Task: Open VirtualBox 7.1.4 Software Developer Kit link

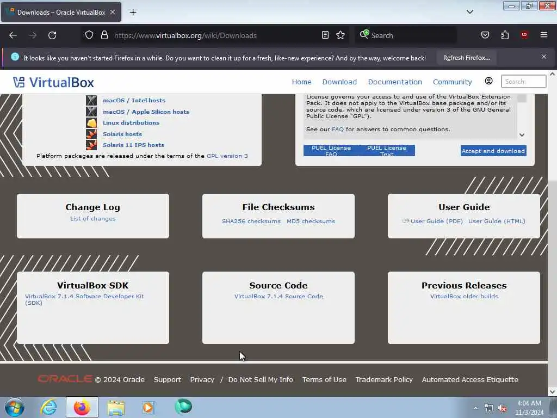Action: [84, 299]
